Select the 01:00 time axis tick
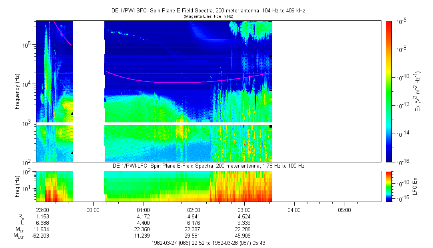The height and width of the screenshot is (248, 433). click(x=143, y=210)
